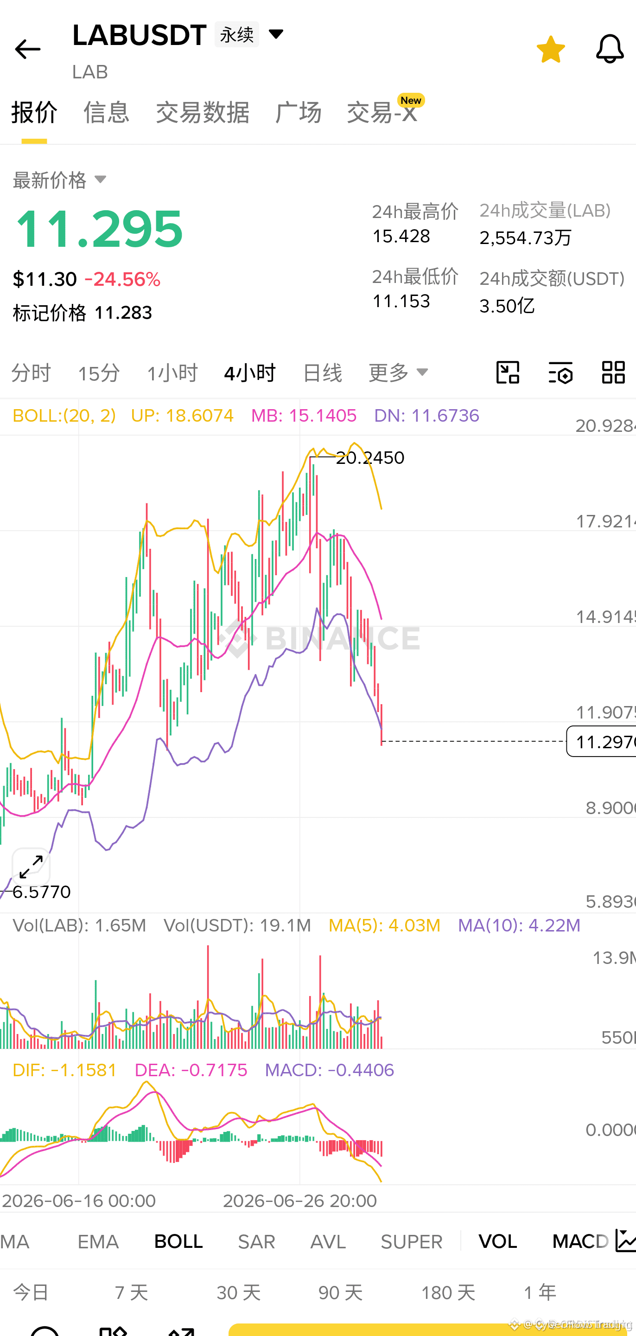Tap the MA(10): 4.22M volume label
636x1336 pixels.
click(519, 925)
